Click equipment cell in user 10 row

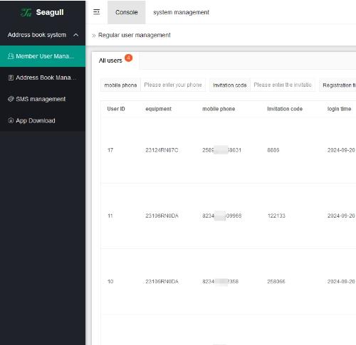point(162,282)
